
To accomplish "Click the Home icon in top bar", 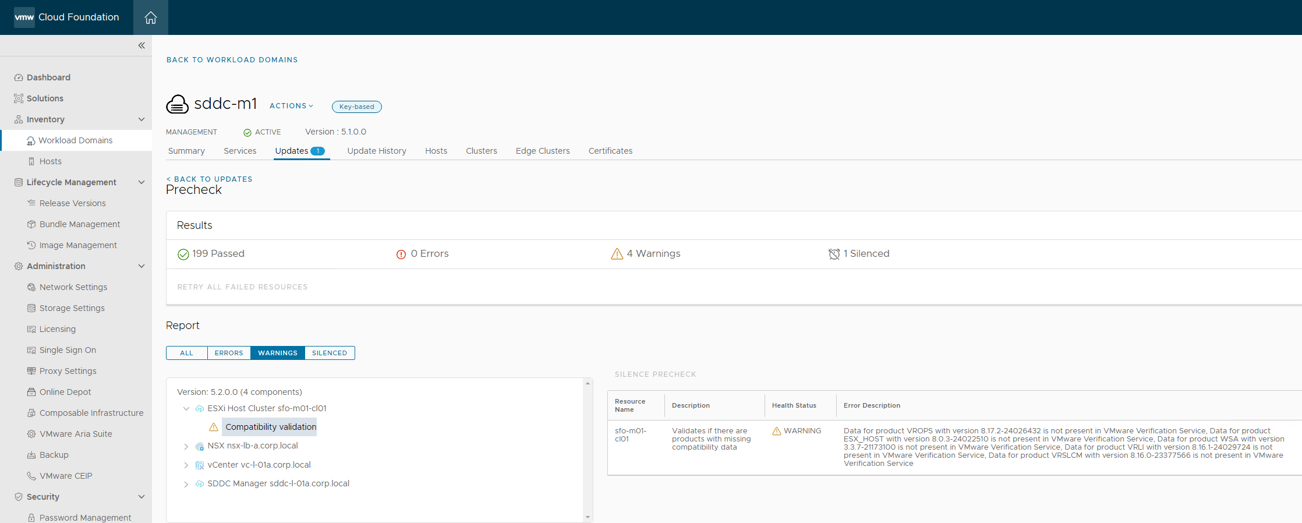I will pos(151,17).
